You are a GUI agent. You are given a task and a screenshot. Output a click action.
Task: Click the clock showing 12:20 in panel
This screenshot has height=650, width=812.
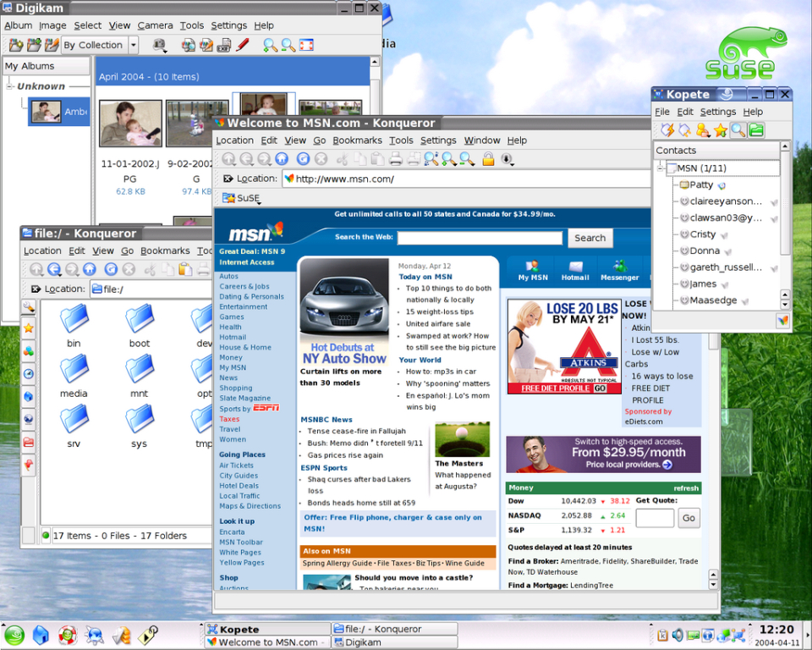[x=776, y=630]
